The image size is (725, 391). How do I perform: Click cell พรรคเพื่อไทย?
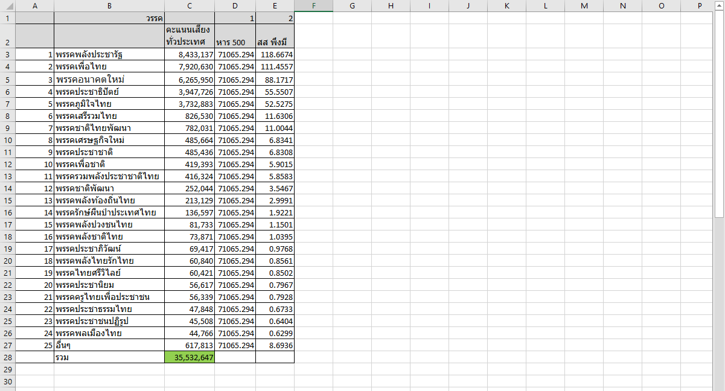coord(109,67)
